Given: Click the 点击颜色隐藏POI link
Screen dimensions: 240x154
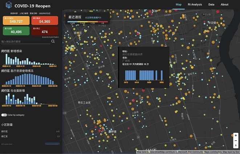Looking at the screenshot, I should pyautogui.click(x=93, y=17).
